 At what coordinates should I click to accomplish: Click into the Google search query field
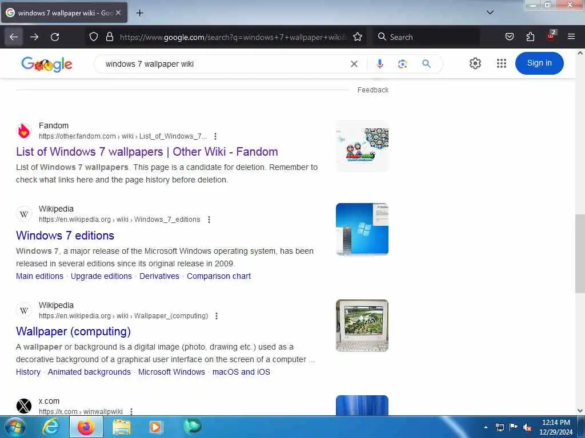click(x=224, y=64)
